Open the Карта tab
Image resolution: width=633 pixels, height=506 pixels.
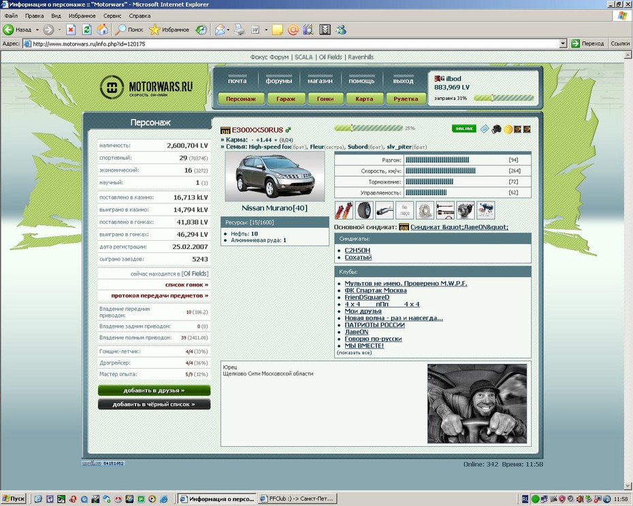364,99
